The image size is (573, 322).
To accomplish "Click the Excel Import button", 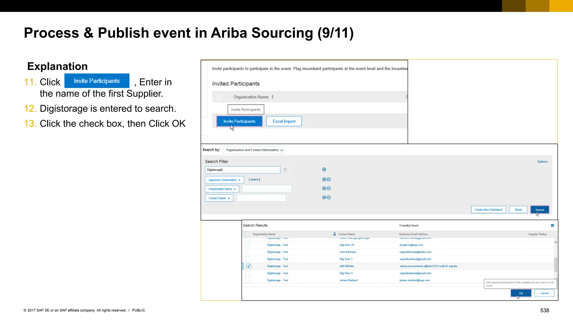I will 284,121.
